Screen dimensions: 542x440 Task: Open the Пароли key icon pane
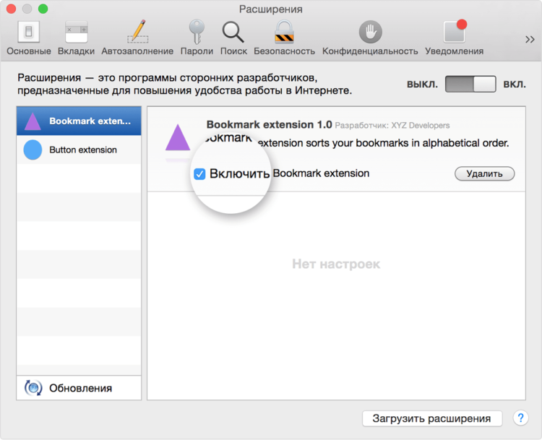point(197,38)
